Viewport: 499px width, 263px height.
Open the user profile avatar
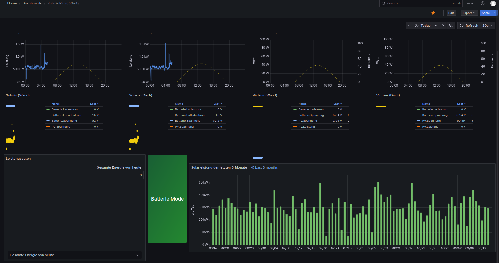493,3
